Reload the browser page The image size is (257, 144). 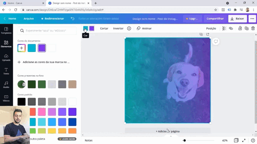click(x=16, y=10)
